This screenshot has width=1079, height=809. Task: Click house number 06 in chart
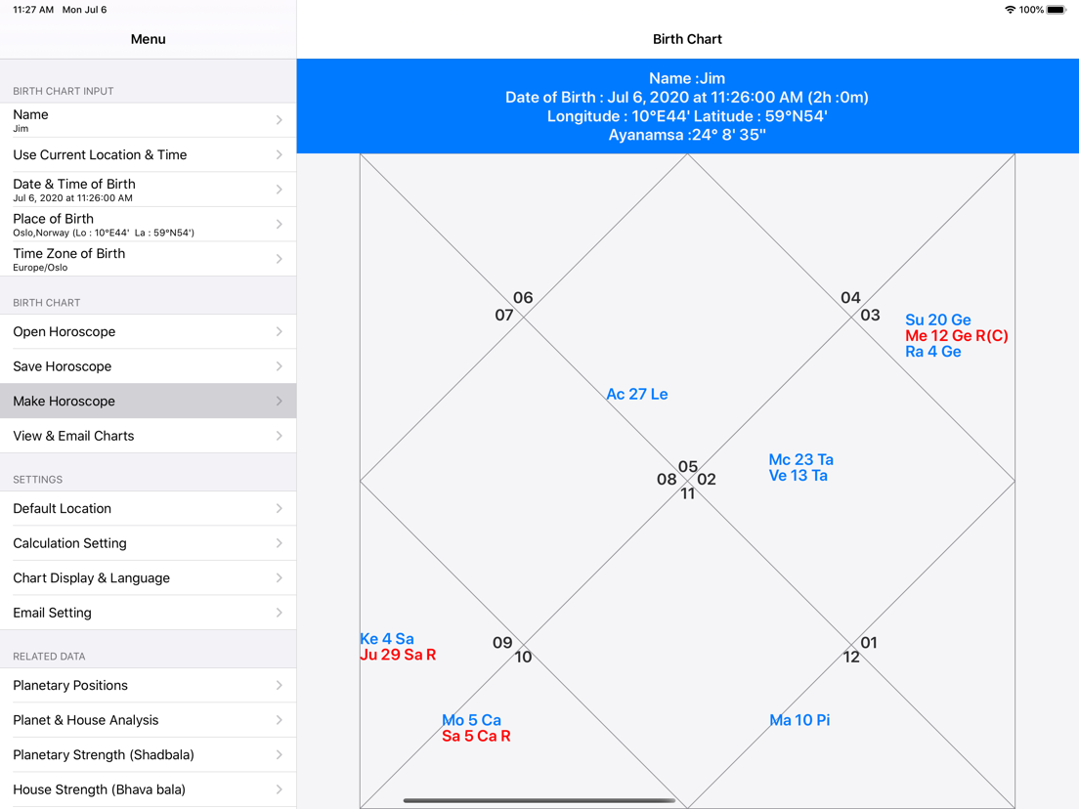point(523,298)
